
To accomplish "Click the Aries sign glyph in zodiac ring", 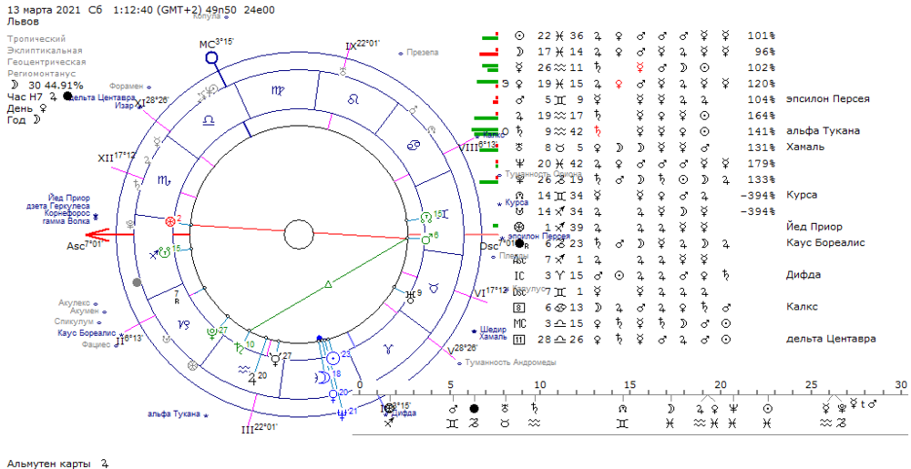I will [387, 348].
